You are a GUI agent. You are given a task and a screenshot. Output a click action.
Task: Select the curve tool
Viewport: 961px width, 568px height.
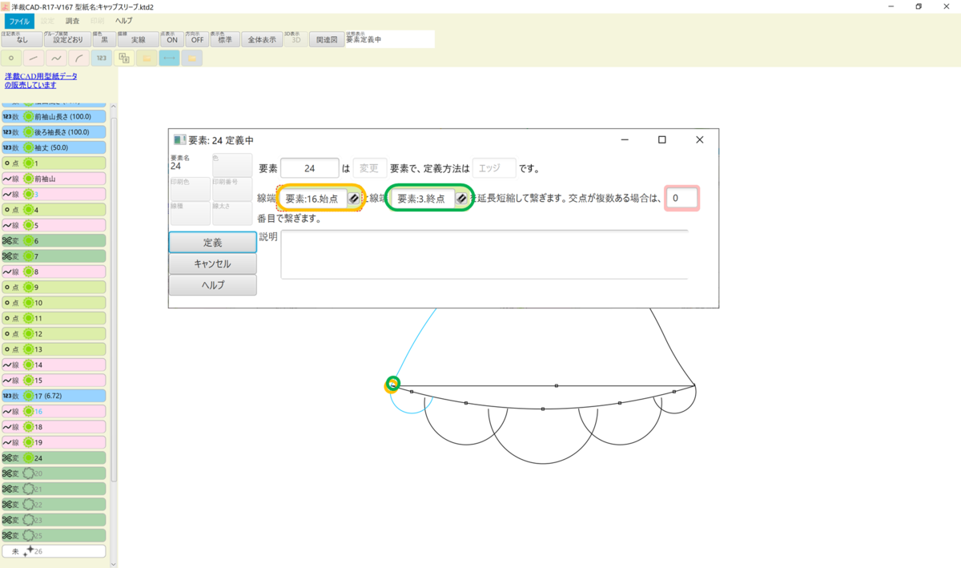tap(55, 58)
